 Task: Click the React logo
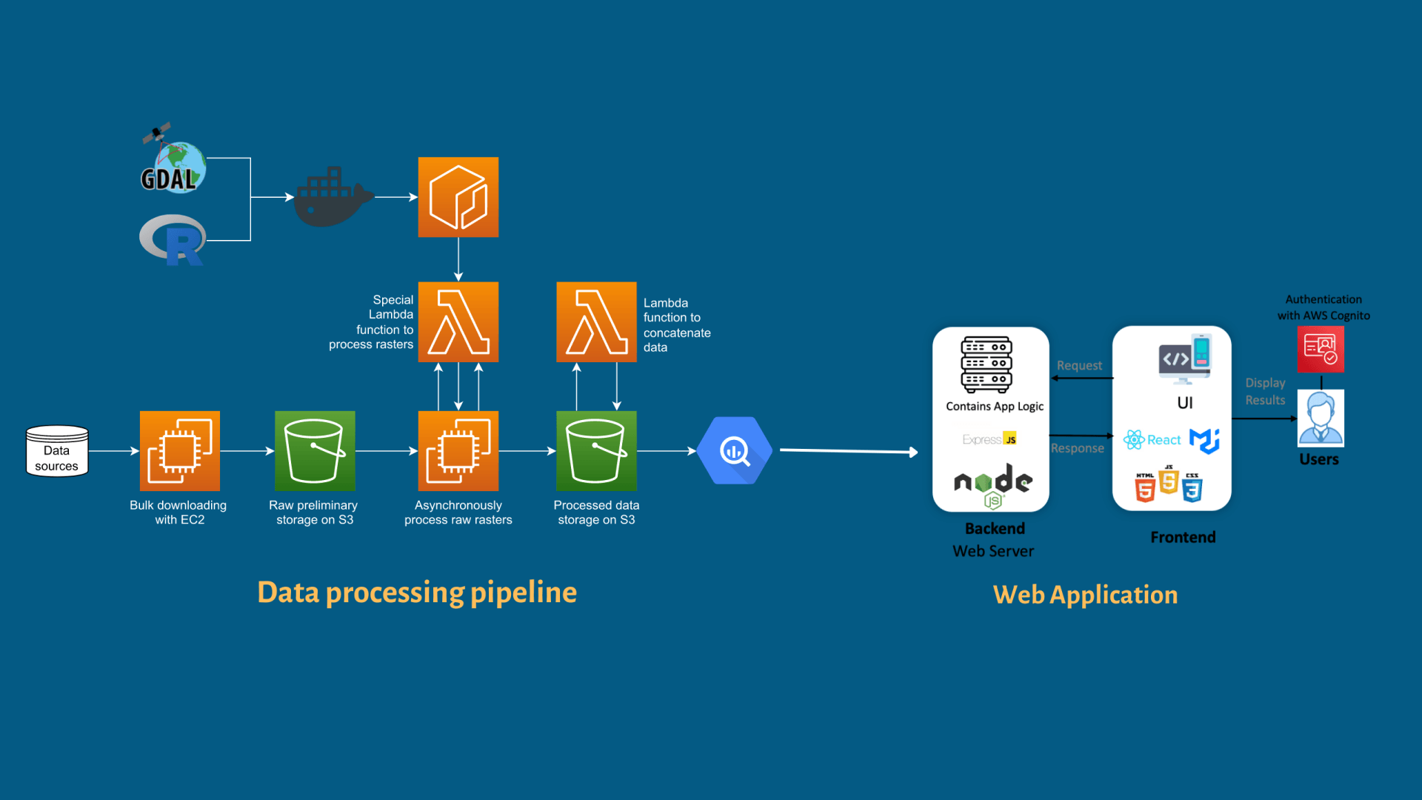click(1152, 440)
